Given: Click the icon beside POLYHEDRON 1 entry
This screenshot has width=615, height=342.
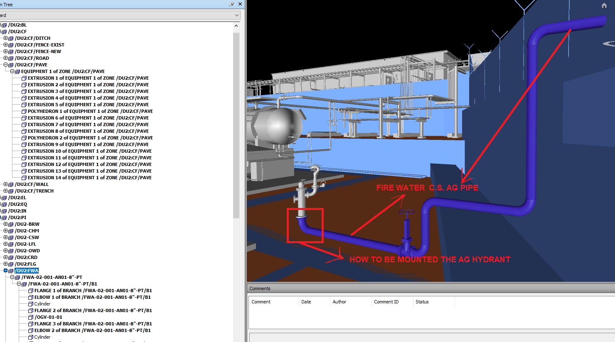Looking at the screenshot, I should [x=24, y=112].
